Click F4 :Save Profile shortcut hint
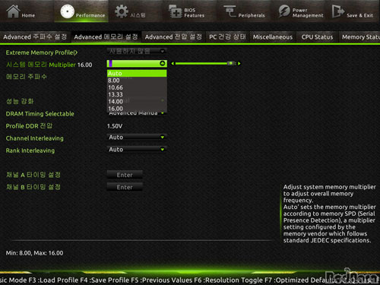The width and height of the screenshot is (380, 285). [106, 280]
